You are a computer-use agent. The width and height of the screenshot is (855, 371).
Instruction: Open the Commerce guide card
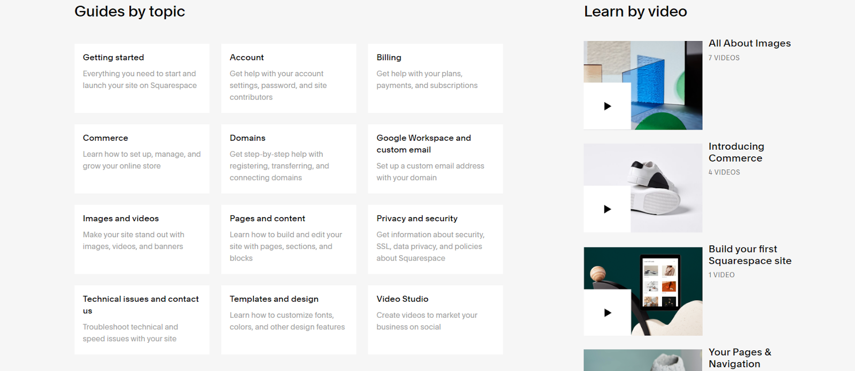click(142, 159)
